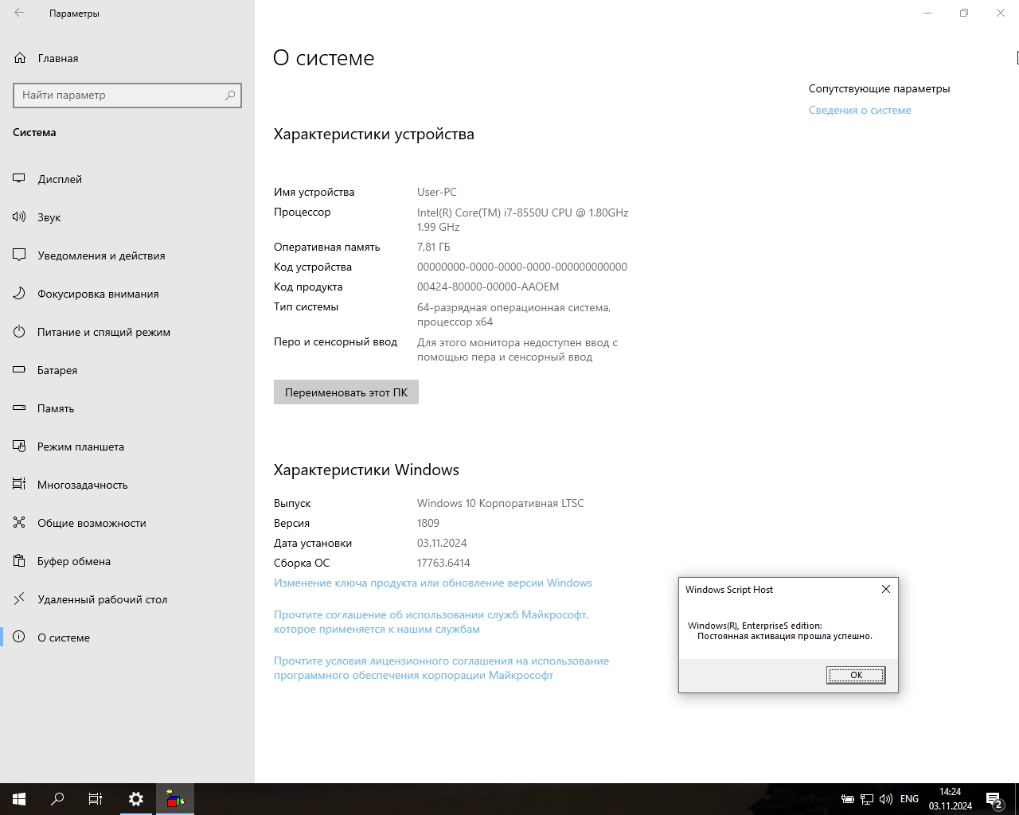Screen dimensions: 1019x815
Task: Open the notification center icon
Action: point(994,799)
